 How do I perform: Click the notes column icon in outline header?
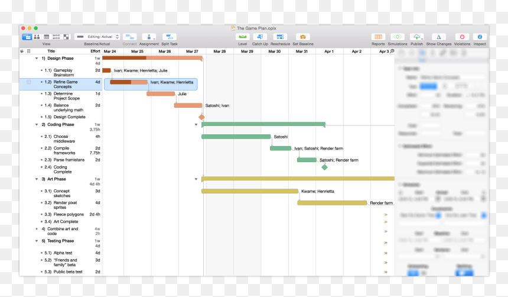click(x=28, y=51)
